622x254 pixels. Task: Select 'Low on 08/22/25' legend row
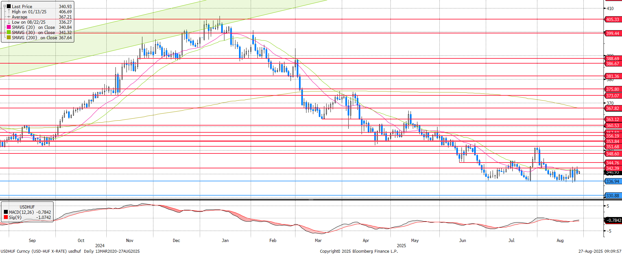29,22
